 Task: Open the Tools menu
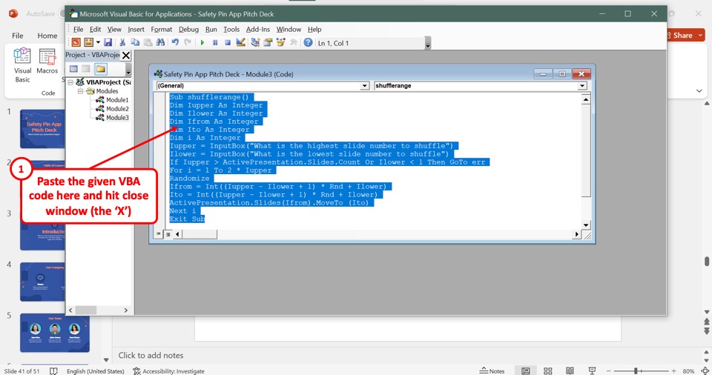(231, 29)
